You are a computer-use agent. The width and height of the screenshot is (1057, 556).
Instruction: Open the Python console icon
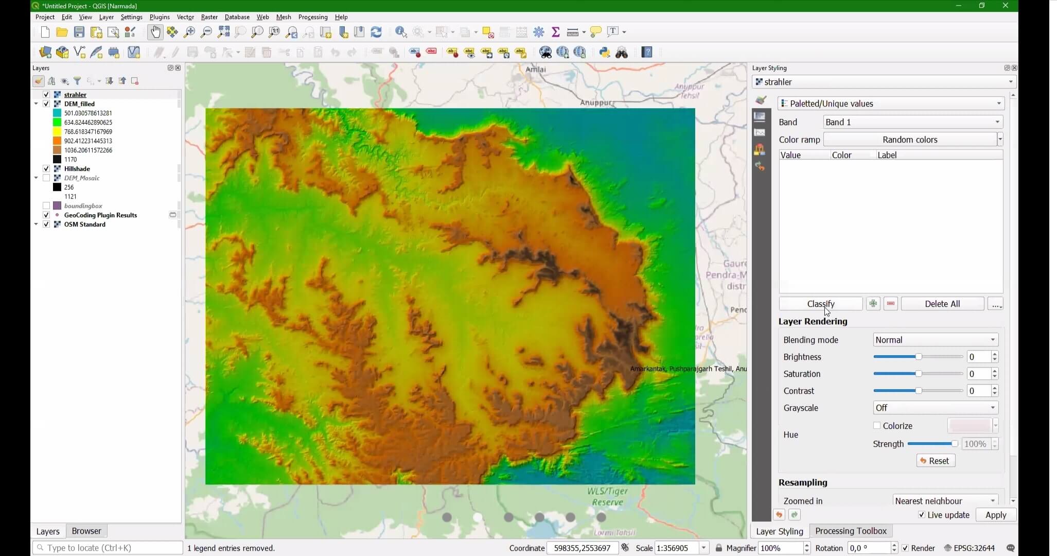coord(605,52)
